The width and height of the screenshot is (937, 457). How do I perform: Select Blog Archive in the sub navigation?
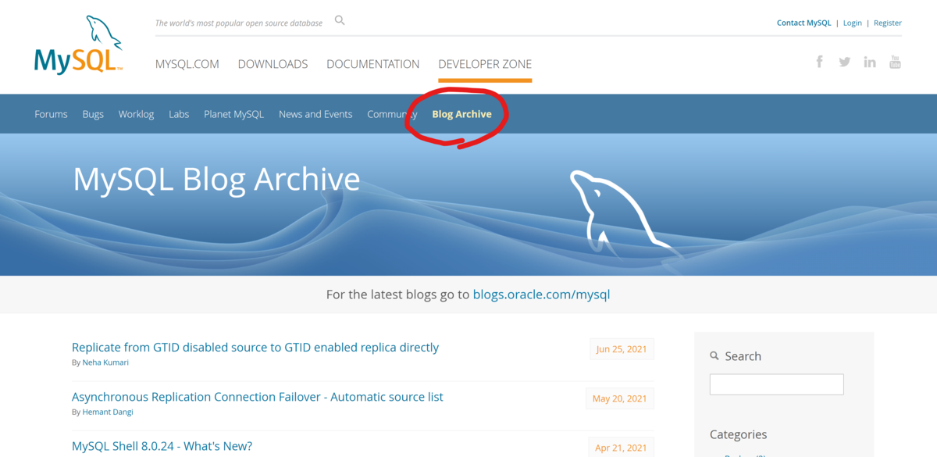click(461, 114)
